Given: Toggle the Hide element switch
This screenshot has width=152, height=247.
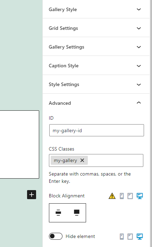Looking at the screenshot, I should click(56, 236).
